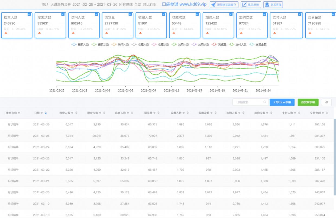Sort table by 加购人数 column arrows
336x218 pixels.
point(243,113)
